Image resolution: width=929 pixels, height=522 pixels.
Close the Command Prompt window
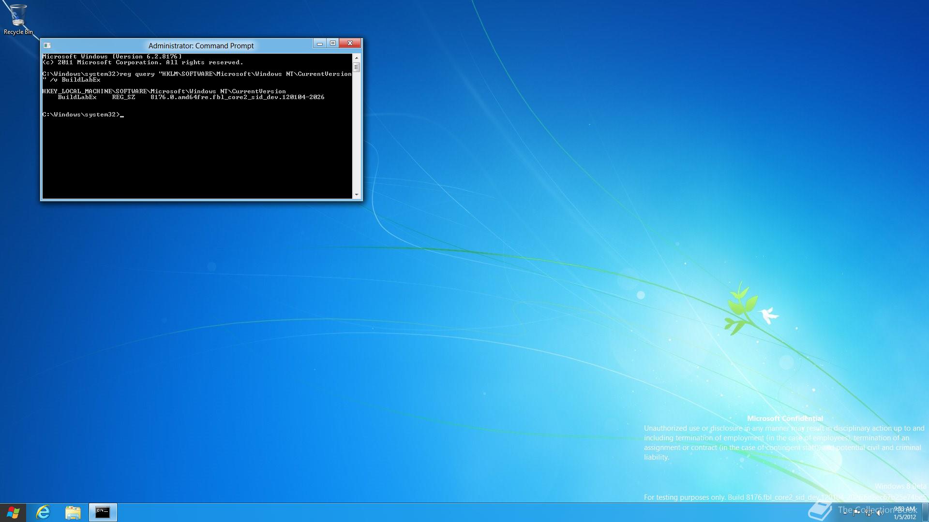click(350, 43)
